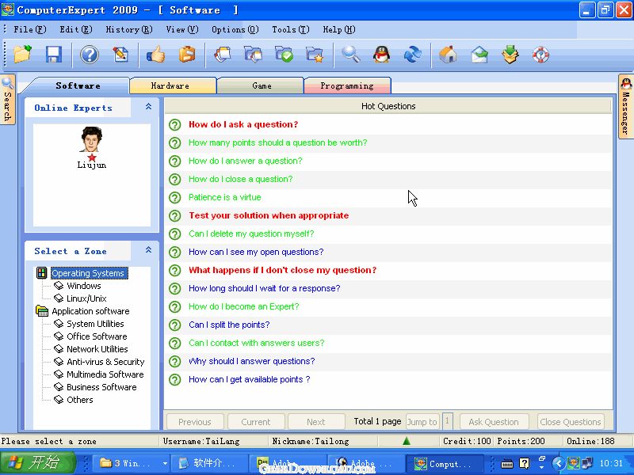
Task: Click the folder with star icon
Action: 315,54
